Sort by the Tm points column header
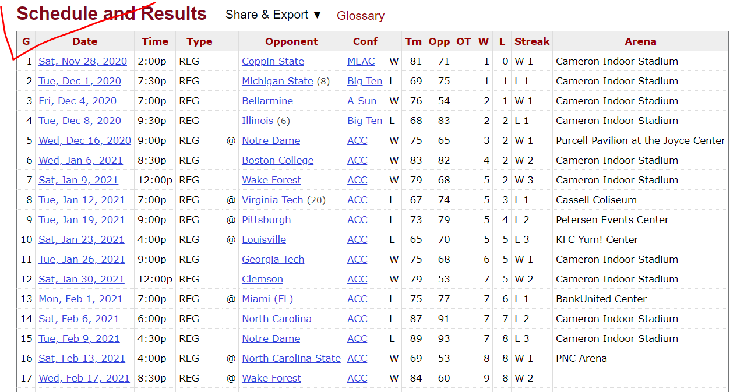The width and height of the screenshot is (737, 392). 414,41
